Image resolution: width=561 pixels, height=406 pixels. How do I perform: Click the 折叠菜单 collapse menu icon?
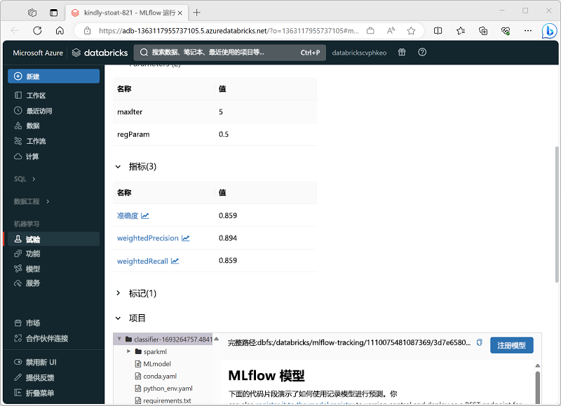[x=18, y=393]
